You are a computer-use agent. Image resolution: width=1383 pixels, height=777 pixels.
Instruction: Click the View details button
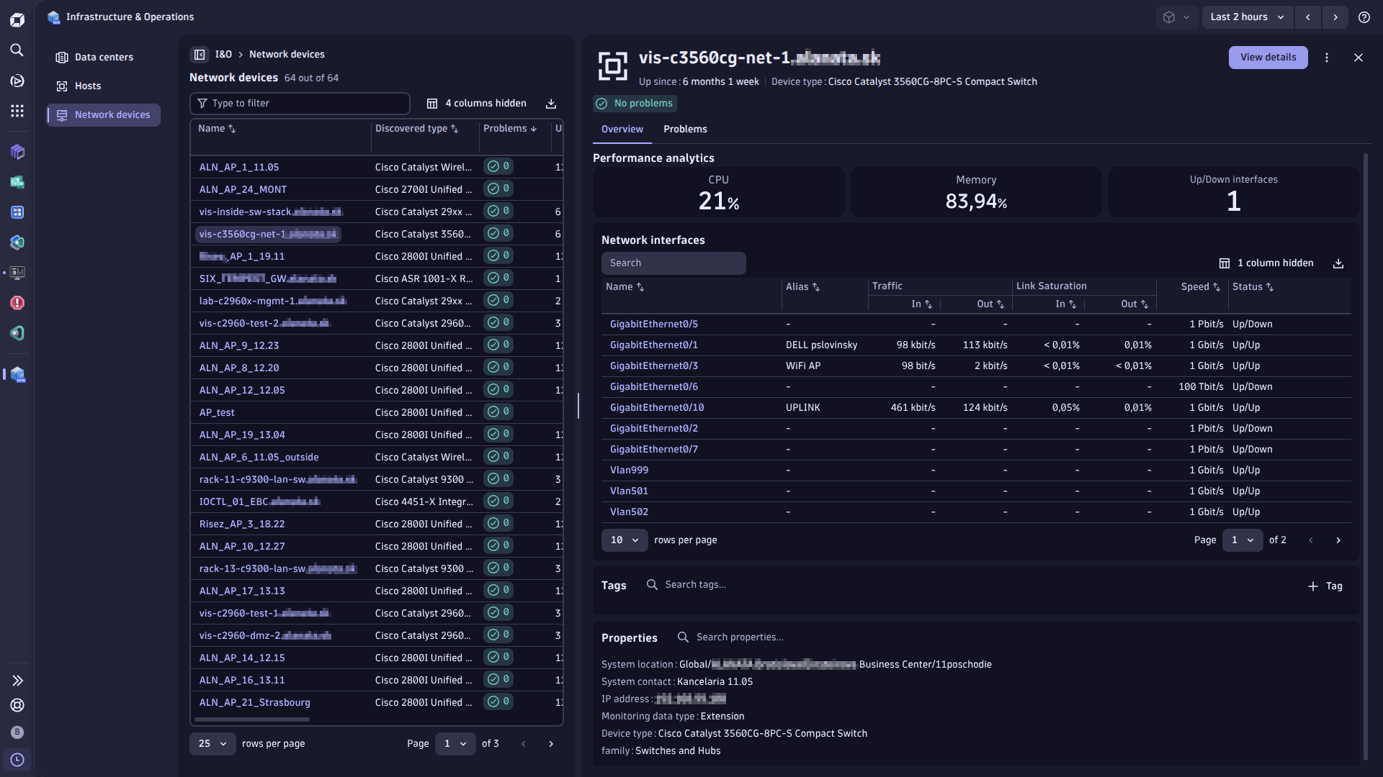pyautogui.click(x=1268, y=58)
